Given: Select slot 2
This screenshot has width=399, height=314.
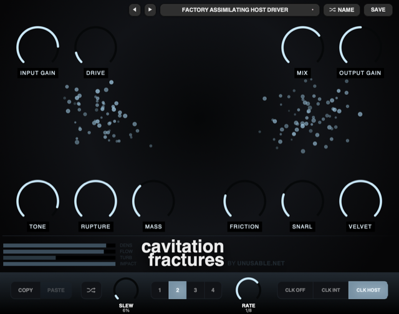Looking at the screenshot, I should pos(177,290).
